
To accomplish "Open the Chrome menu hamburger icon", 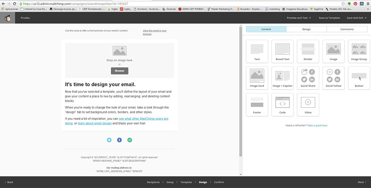I will coord(368,4).
